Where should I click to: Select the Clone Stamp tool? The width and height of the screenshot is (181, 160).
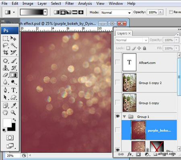point(5,68)
